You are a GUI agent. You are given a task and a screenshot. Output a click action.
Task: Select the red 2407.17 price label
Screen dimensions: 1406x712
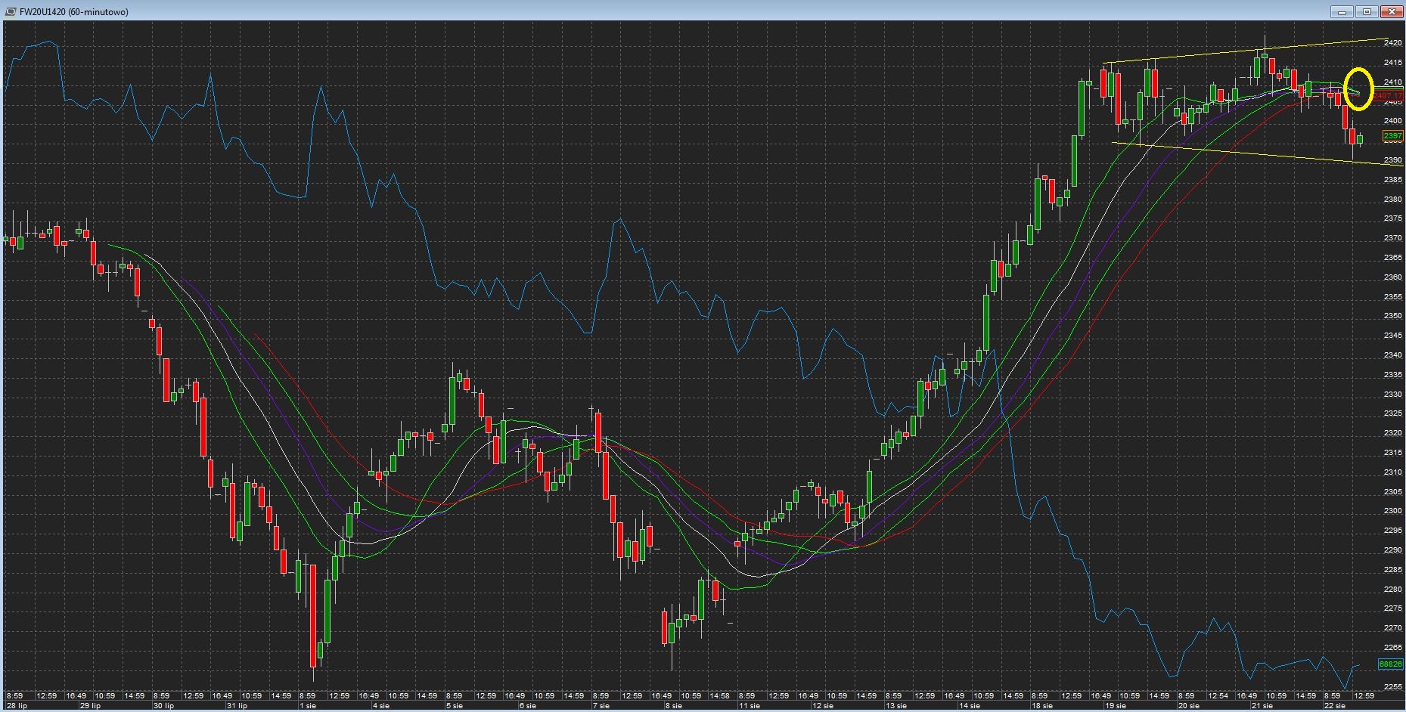coord(1390,96)
